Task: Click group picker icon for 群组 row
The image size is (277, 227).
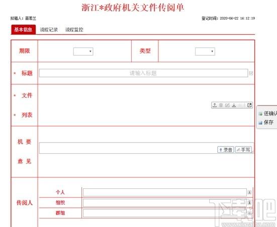Action: 249,213
